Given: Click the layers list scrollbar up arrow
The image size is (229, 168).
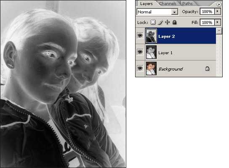Looking at the screenshot, I should click(219, 31).
